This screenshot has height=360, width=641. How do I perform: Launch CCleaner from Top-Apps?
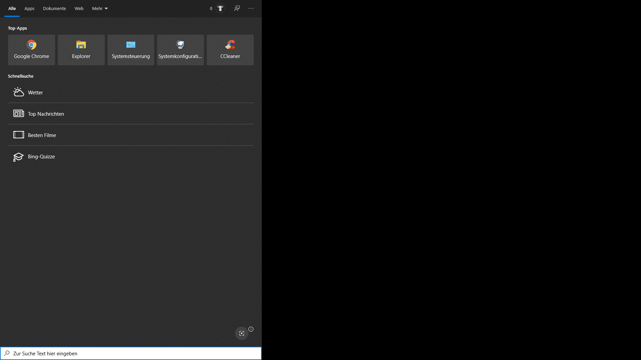point(230,50)
